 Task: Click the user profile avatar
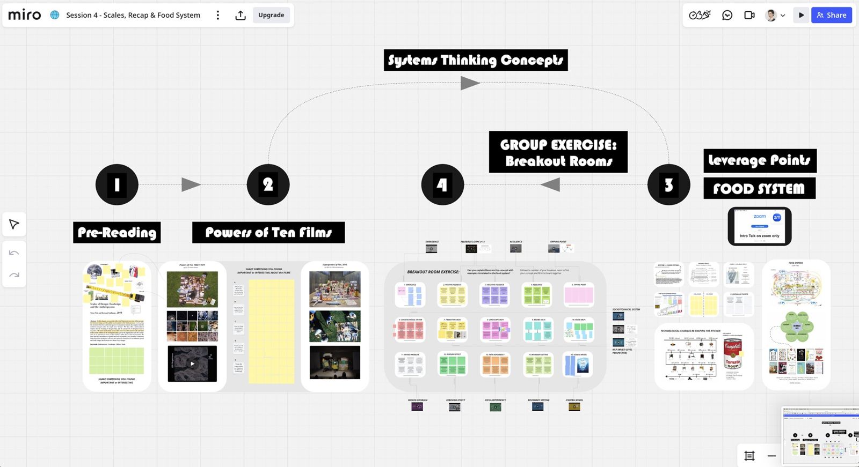pyautogui.click(x=771, y=15)
